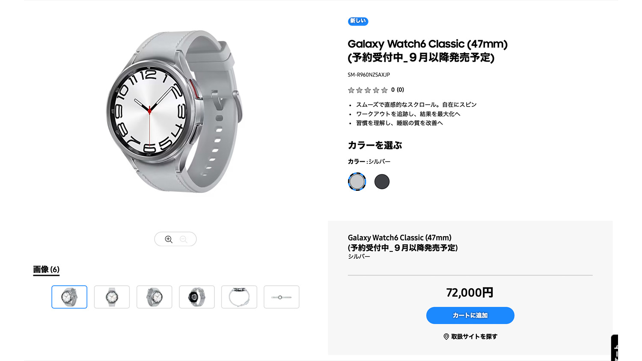Add watch to cart with カートに追加
The height and width of the screenshot is (361, 642).
tap(470, 315)
